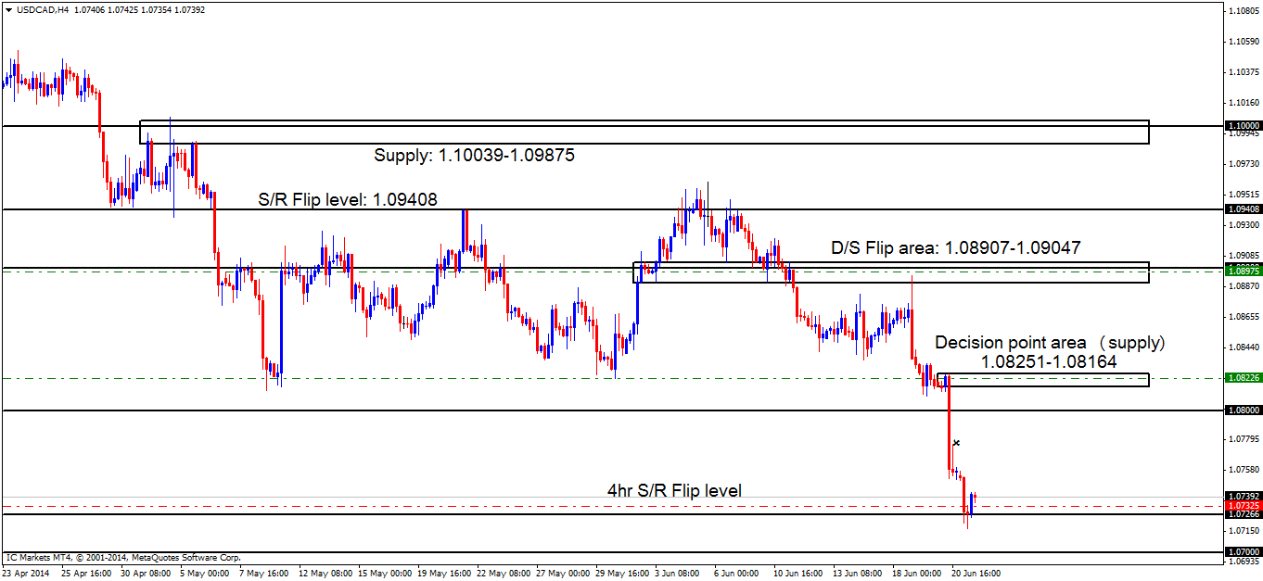
Task: Click the '23 Apr 2014' date label
Action: click(x=24, y=574)
